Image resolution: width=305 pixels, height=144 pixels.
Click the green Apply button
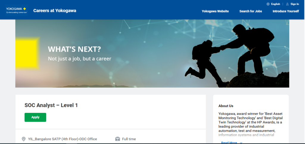click(35, 117)
